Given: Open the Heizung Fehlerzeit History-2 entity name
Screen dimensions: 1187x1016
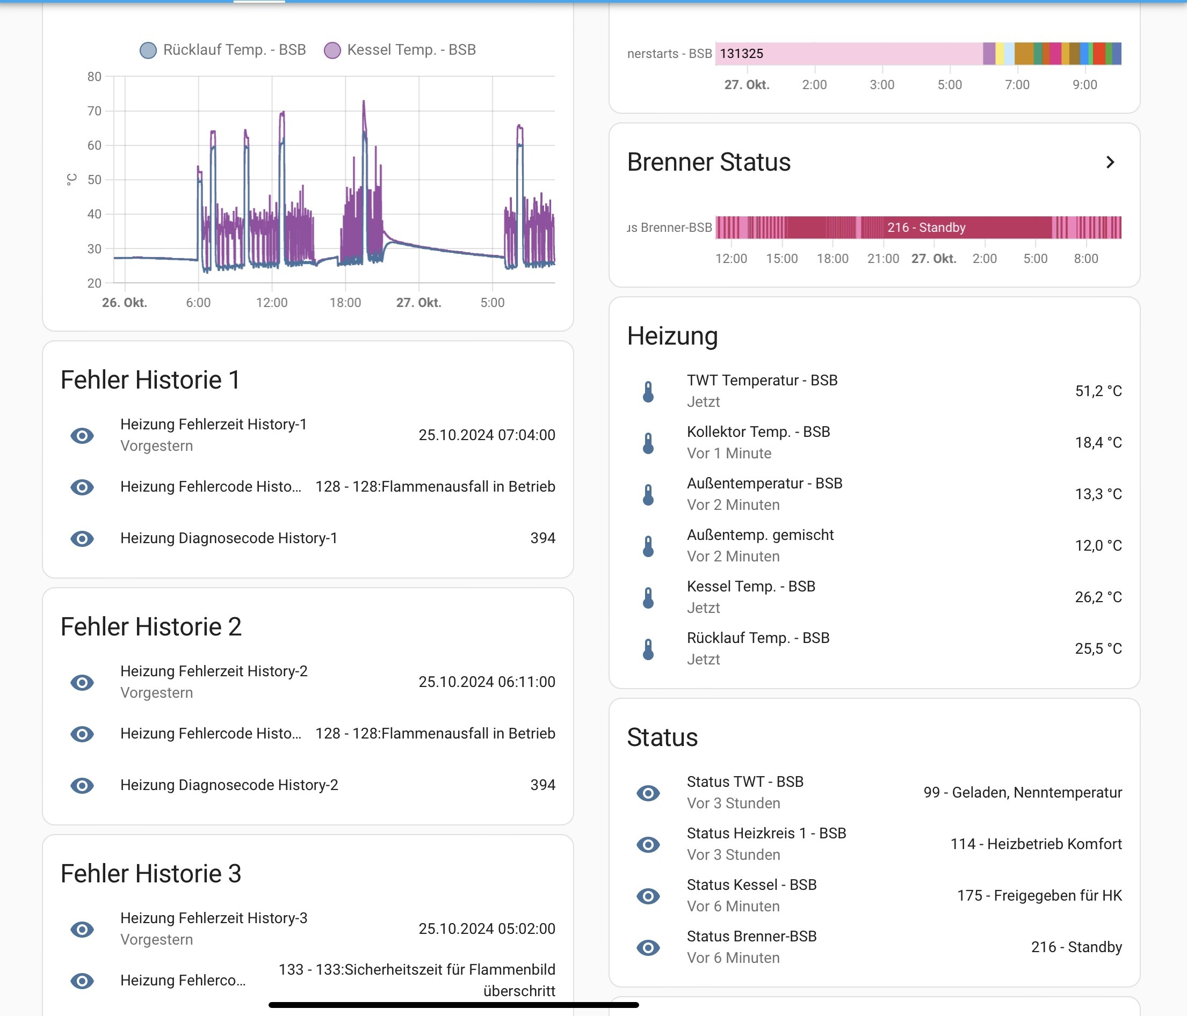Looking at the screenshot, I should [x=214, y=671].
